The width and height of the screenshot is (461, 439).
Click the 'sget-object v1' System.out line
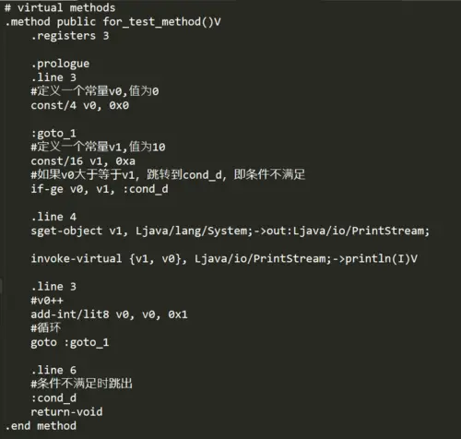pyautogui.click(x=230, y=231)
